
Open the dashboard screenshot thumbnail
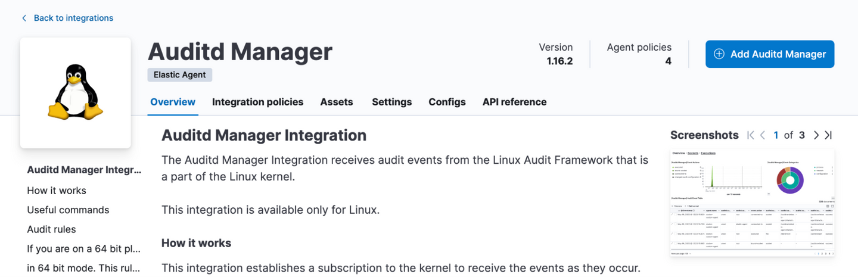pyautogui.click(x=752, y=203)
